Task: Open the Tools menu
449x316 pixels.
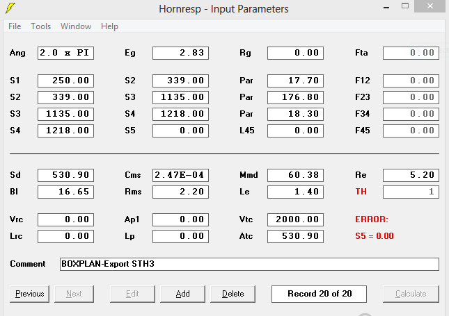Action: pyautogui.click(x=40, y=26)
